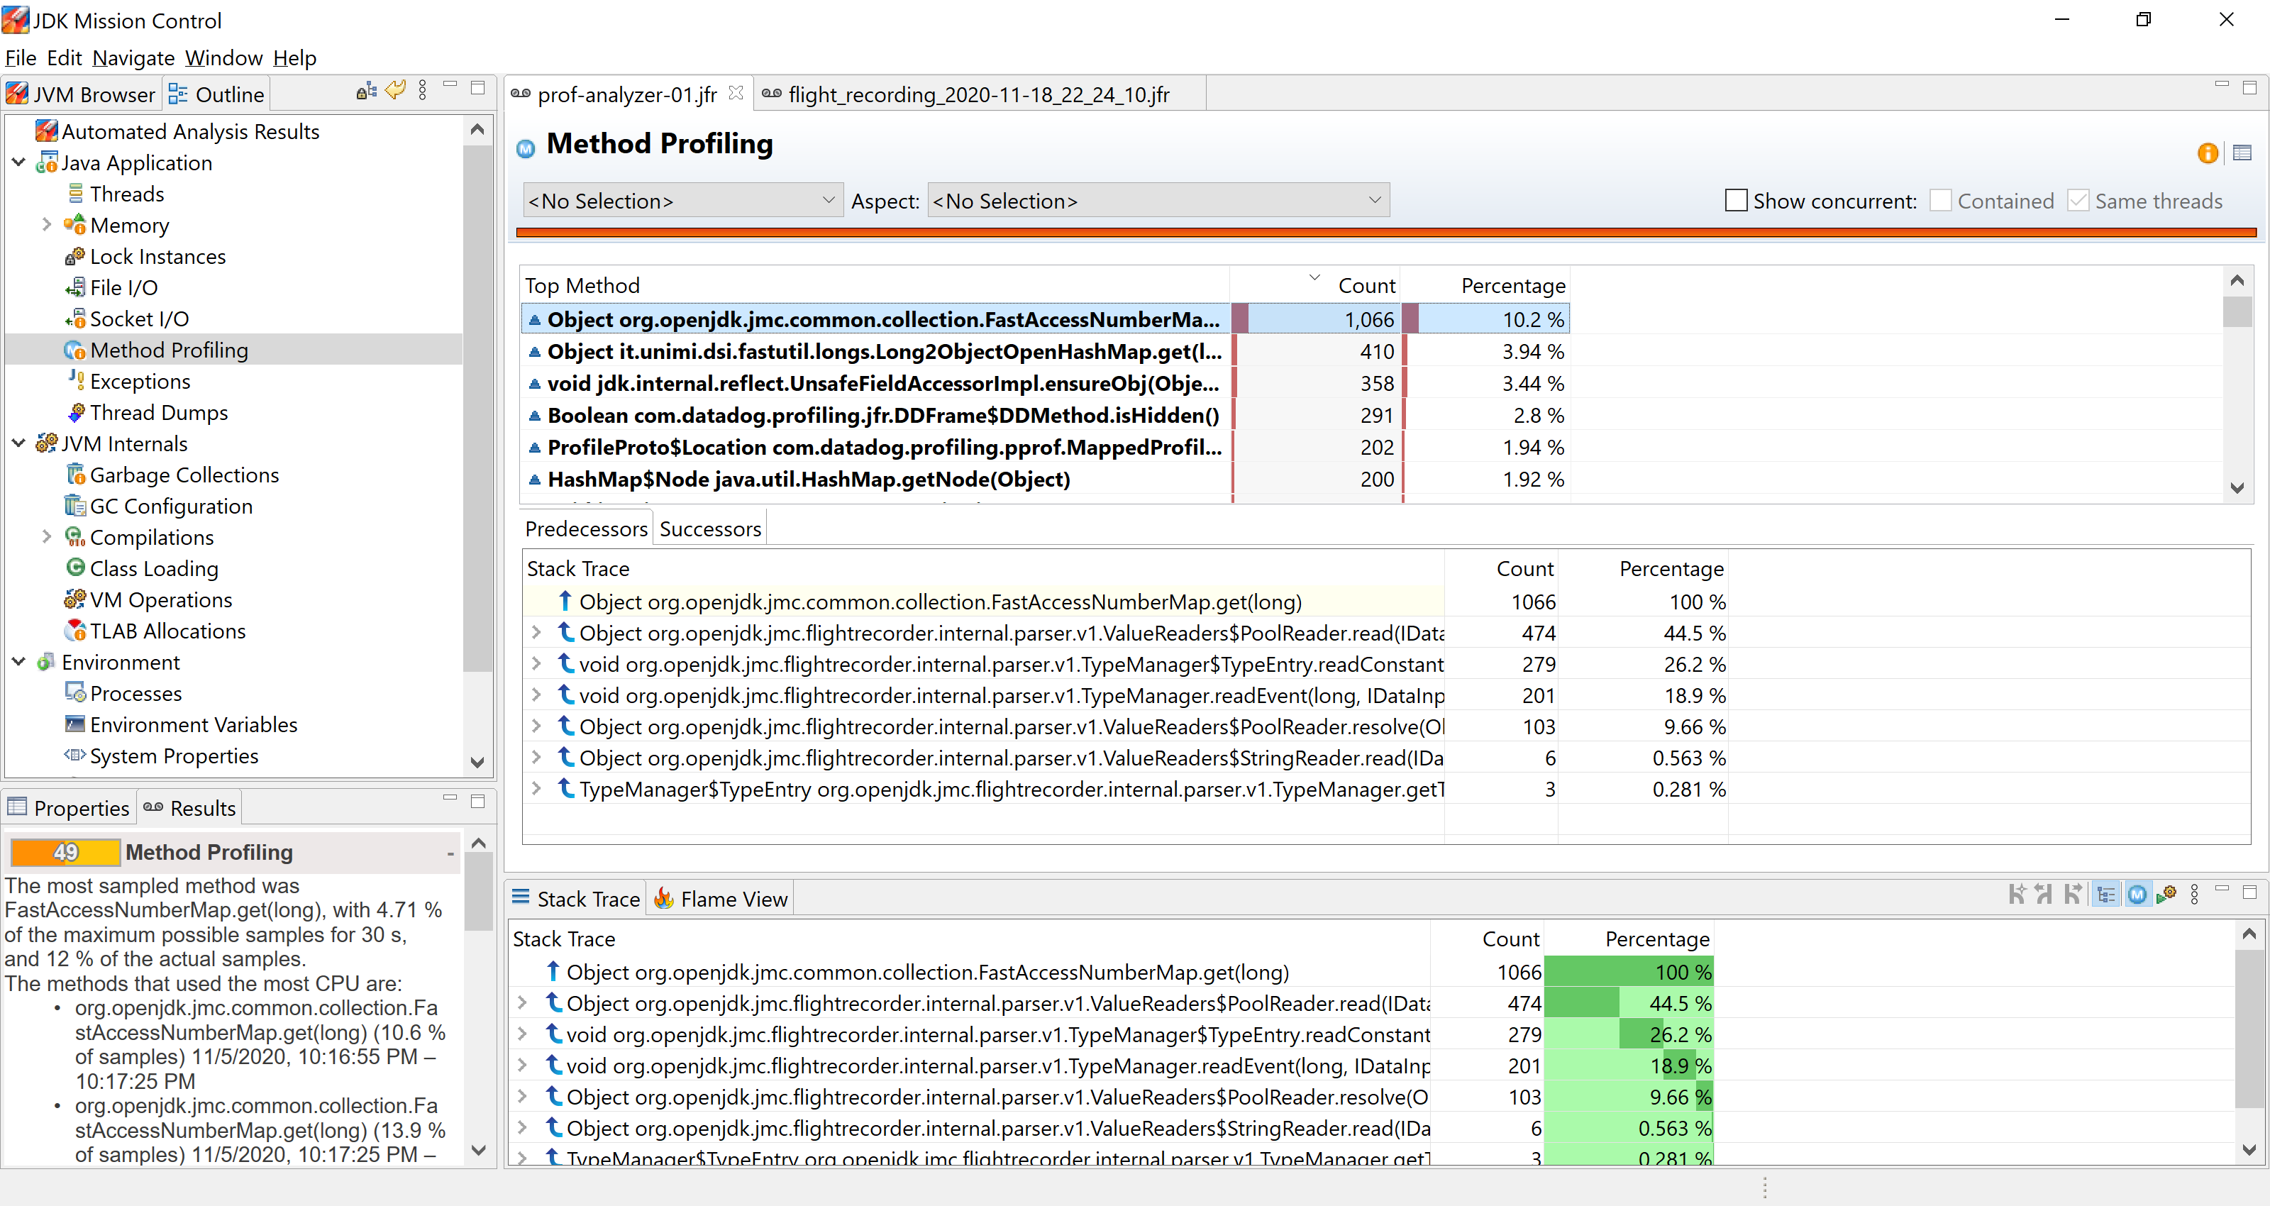2270x1206 pixels.
Task: Expand TypeManager.readEvent row in Predecessors table
Action: coord(536,695)
